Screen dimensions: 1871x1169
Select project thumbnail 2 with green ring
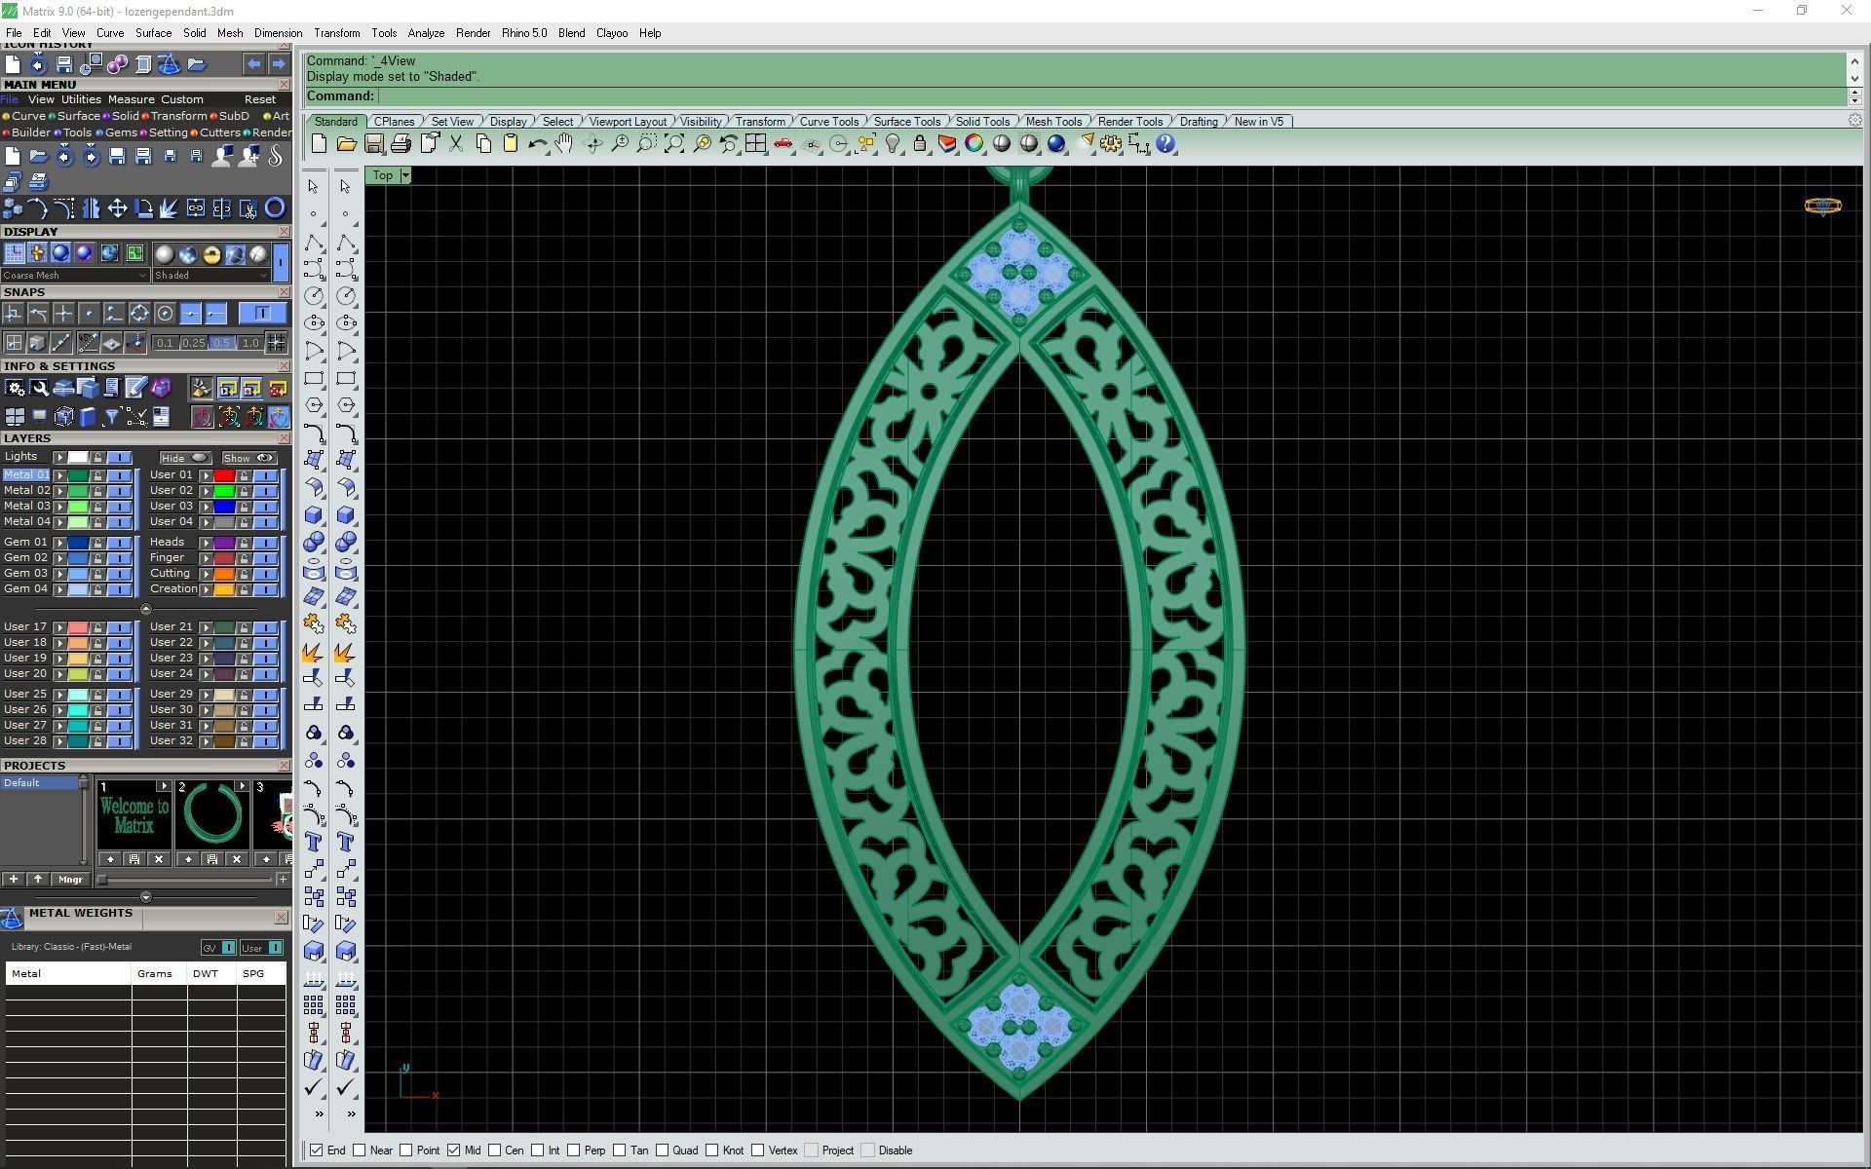(211, 814)
